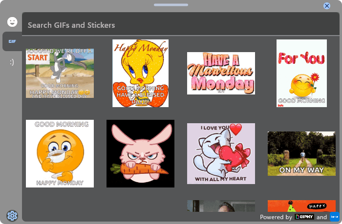
Task: Switch to the :) kaomoji tab
Action: pyautogui.click(x=12, y=62)
